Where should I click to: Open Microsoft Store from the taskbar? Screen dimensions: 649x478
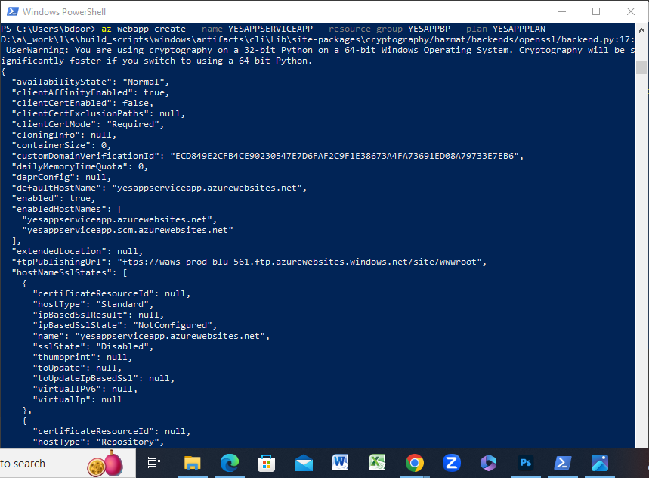tap(266, 463)
